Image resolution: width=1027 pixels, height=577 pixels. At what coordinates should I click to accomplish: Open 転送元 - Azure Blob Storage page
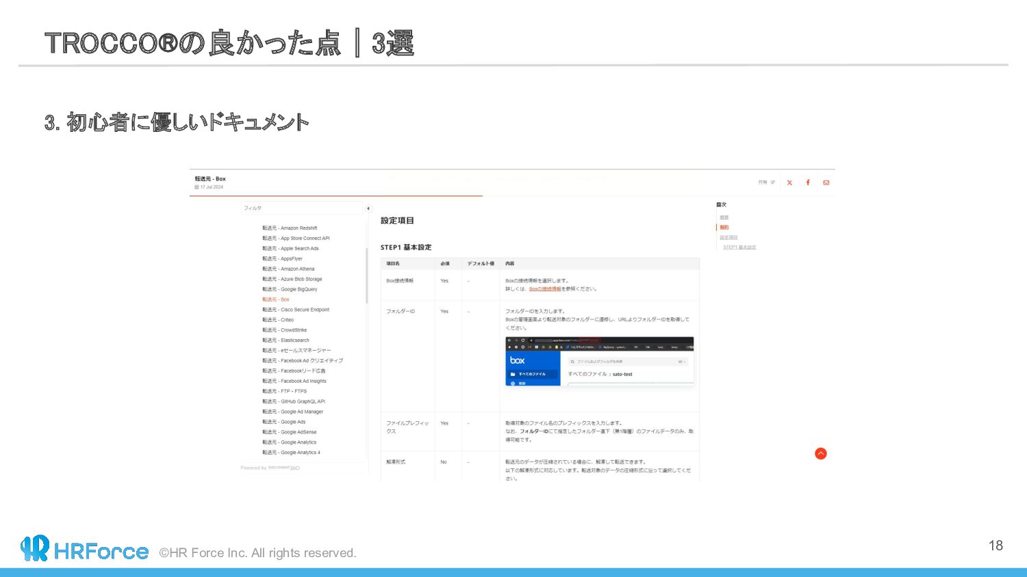(x=292, y=279)
